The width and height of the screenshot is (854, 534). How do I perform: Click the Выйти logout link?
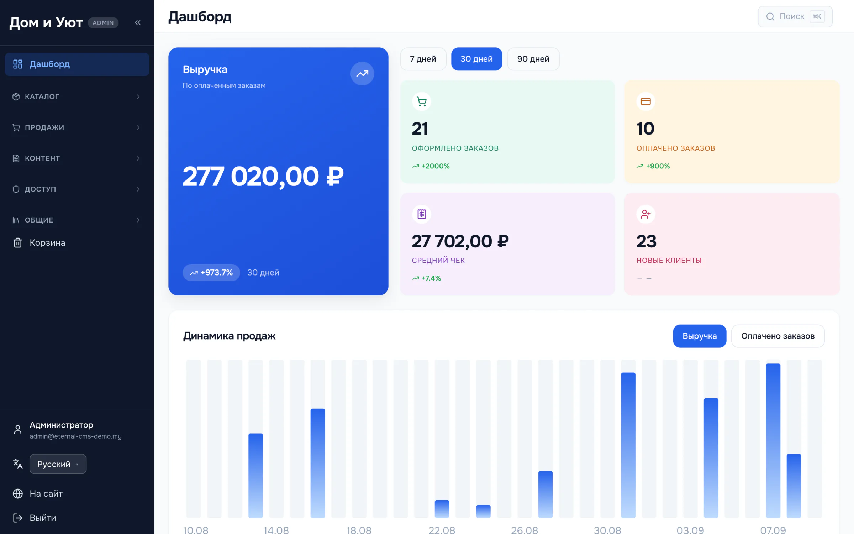[x=43, y=518]
